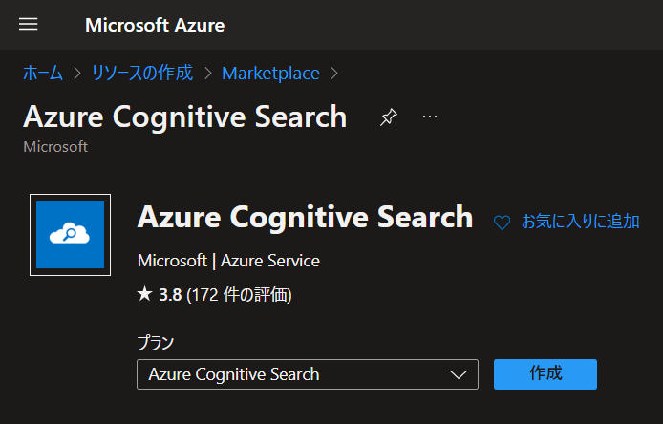Viewport: 663px width, 424px height.
Task: Click the 作成 button
Action: (545, 374)
